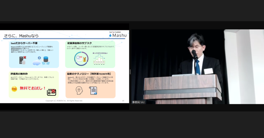Click the speaker video at the podium

click(x=197, y=66)
